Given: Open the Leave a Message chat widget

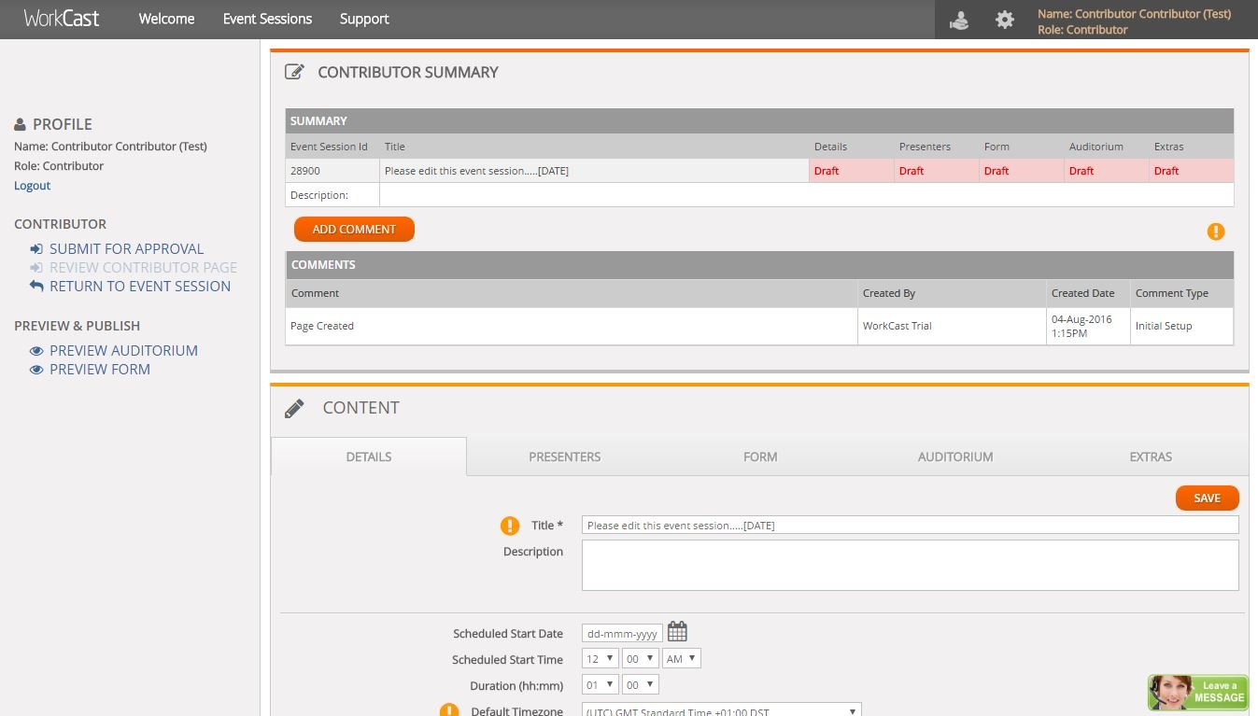Looking at the screenshot, I should click(1198, 693).
